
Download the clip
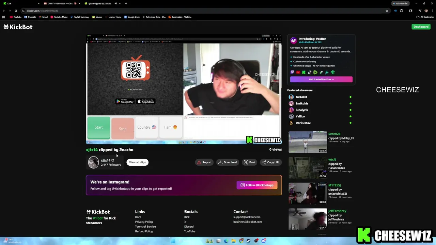click(228, 162)
